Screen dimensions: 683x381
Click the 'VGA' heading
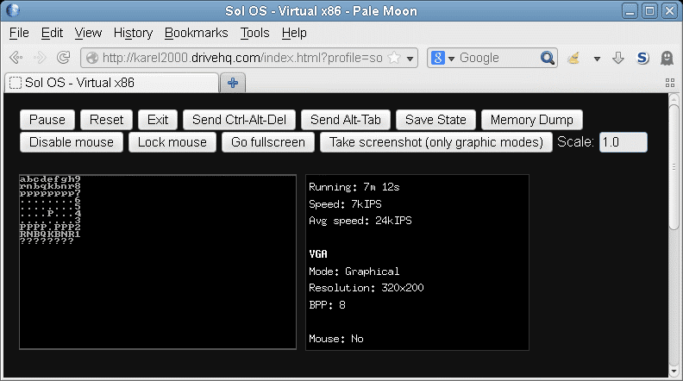click(318, 254)
